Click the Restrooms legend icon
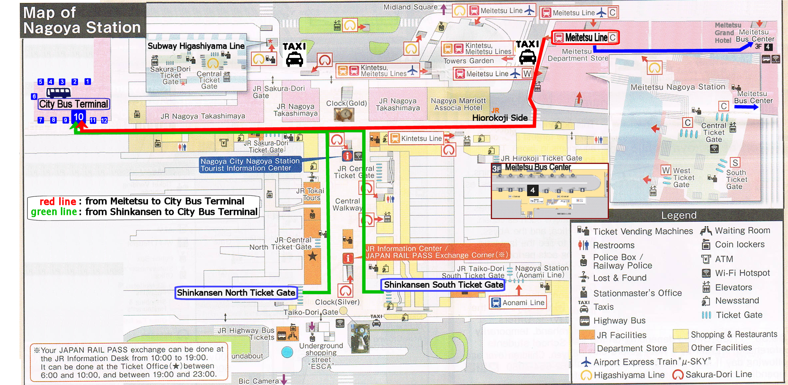Image resolution: width=788 pixels, height=385 pixels. tap(583, 245)
